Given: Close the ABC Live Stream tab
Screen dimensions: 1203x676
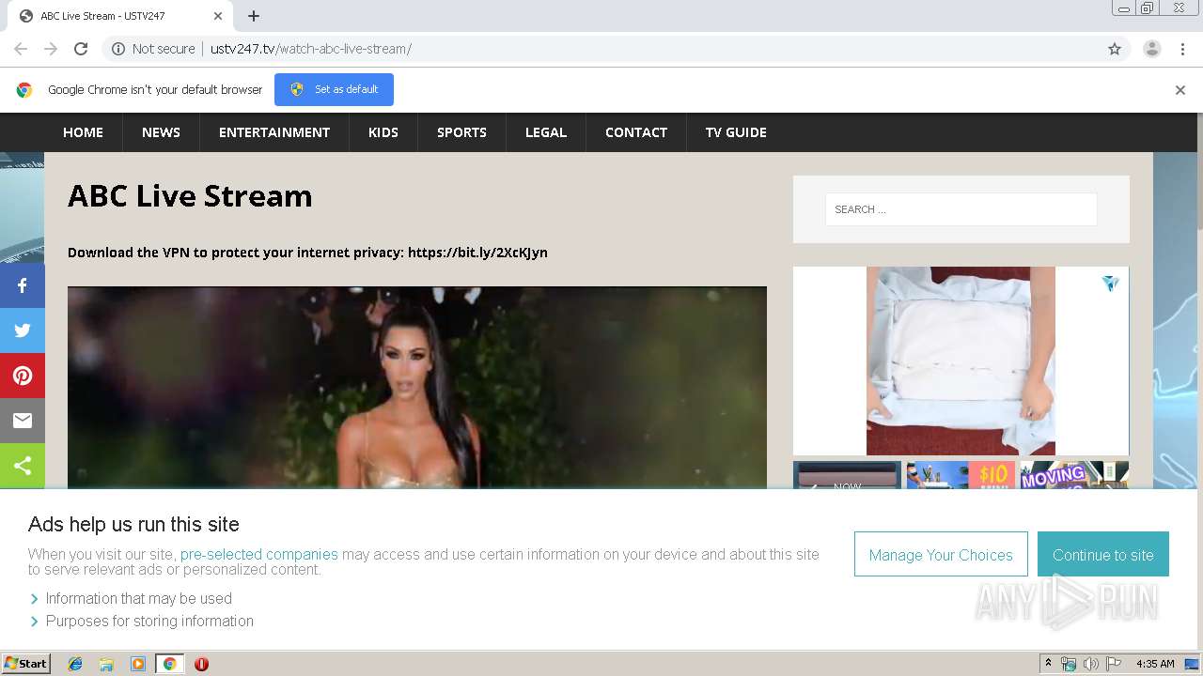Looking at the screenshot, I should [218, 16].
